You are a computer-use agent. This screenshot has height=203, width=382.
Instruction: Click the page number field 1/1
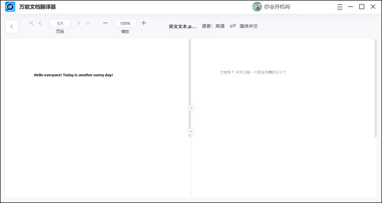[60, 23]
